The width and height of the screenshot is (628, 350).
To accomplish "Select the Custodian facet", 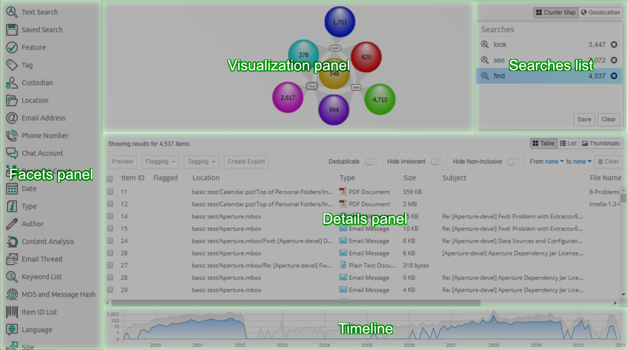I will coord(40,82).
